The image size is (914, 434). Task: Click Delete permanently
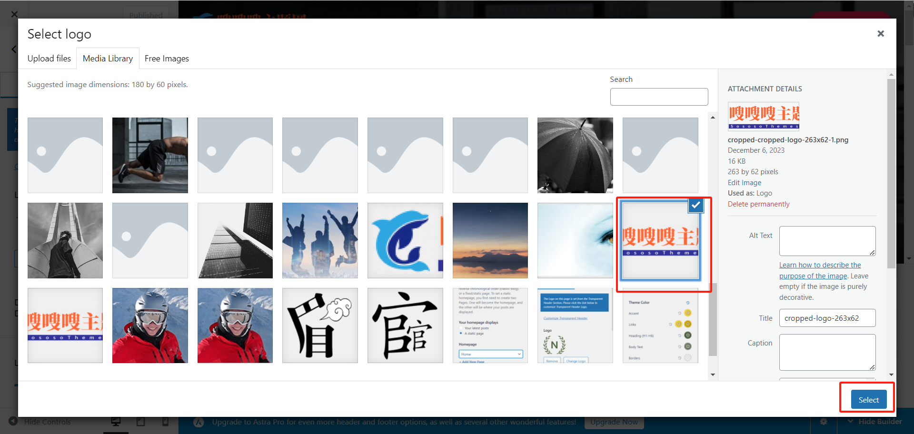click(x=758, y=204)
